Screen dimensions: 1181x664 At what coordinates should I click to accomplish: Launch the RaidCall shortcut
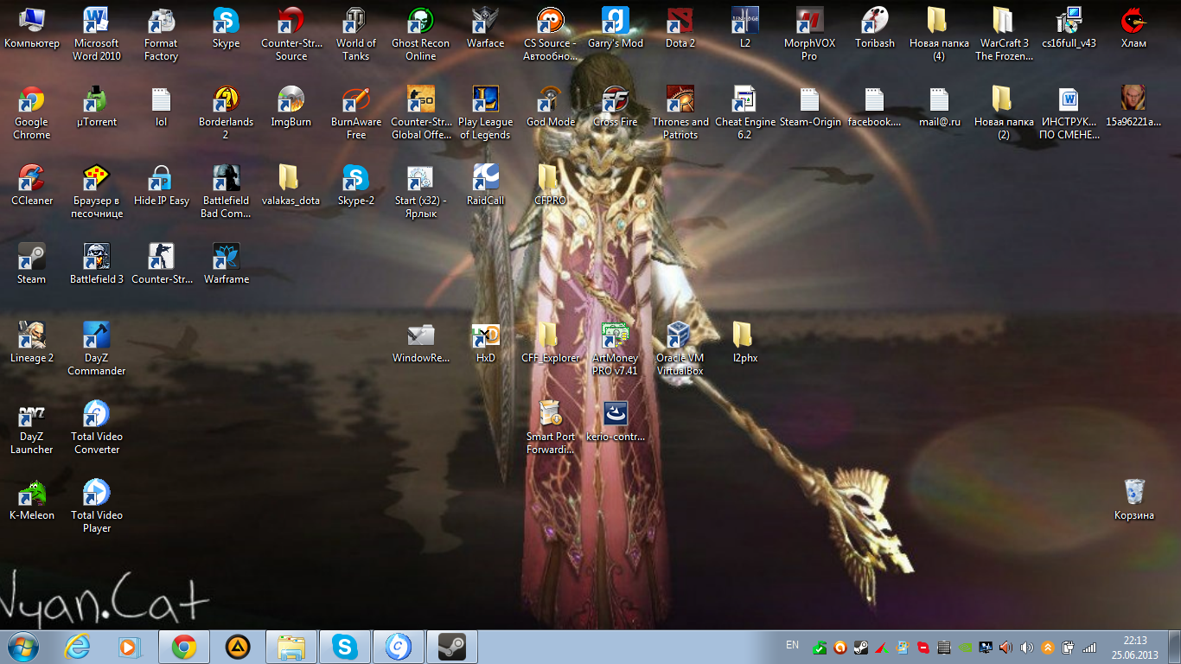tap(486, 184)
